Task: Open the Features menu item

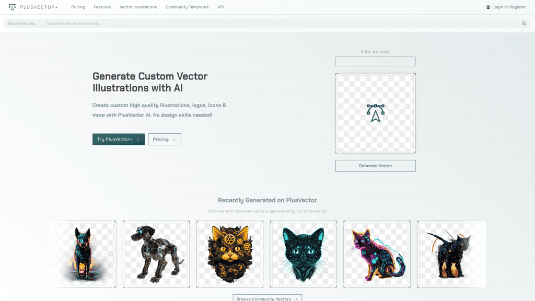Action: (102, 7)
